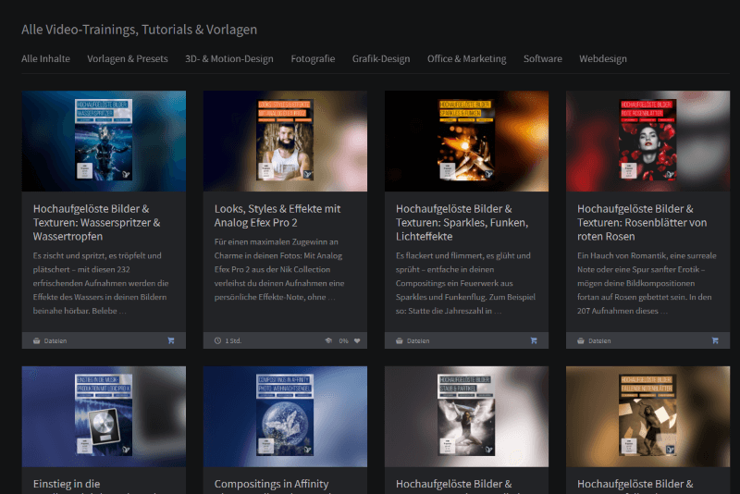Open the Fotografie category
Screen dimensions: 740x494
(313, 59)
